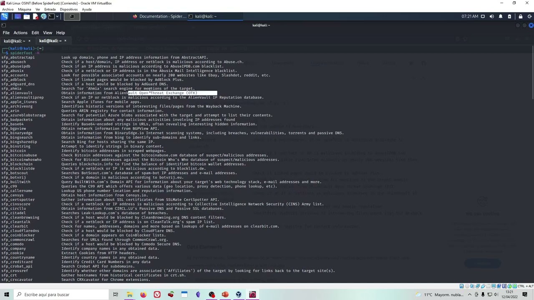Open the Kali volume control icon

pos(491,16)
